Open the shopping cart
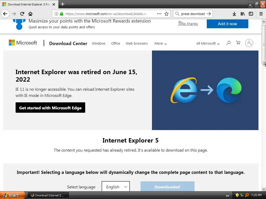 [238, 43]
